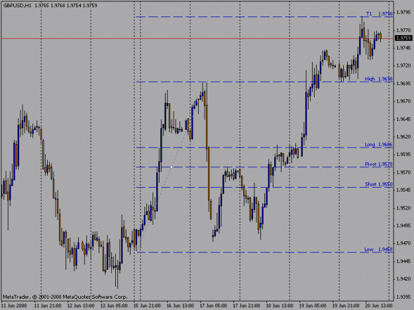414x310 pixels.
Task: Click the 20 Jun 13:00 time label
Action: (x=379, y=305)
